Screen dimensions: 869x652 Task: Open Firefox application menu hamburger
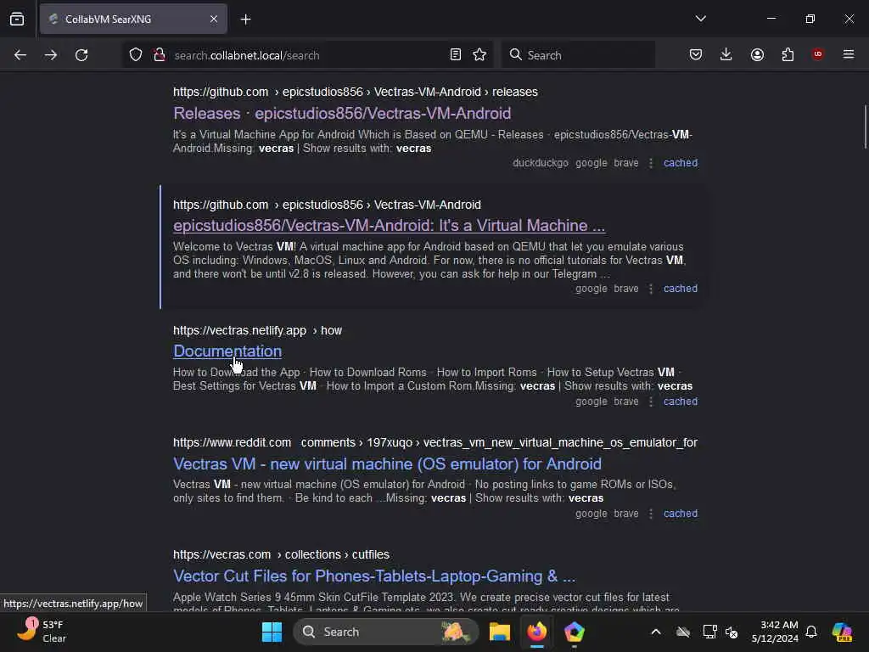click(x=849, y=54)
